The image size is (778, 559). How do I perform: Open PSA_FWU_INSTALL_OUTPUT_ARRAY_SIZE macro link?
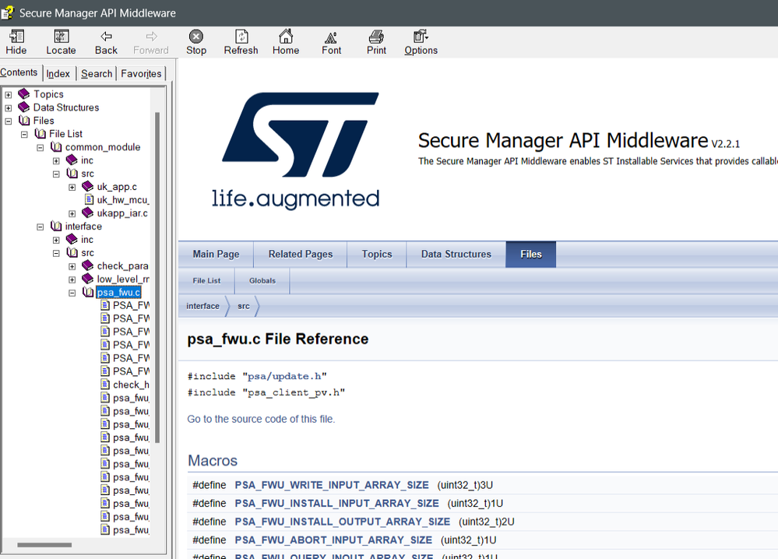(x=343, y=522)
